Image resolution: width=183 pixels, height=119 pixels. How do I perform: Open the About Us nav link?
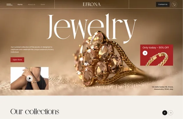pyautogui.click(x=31, y=5)
